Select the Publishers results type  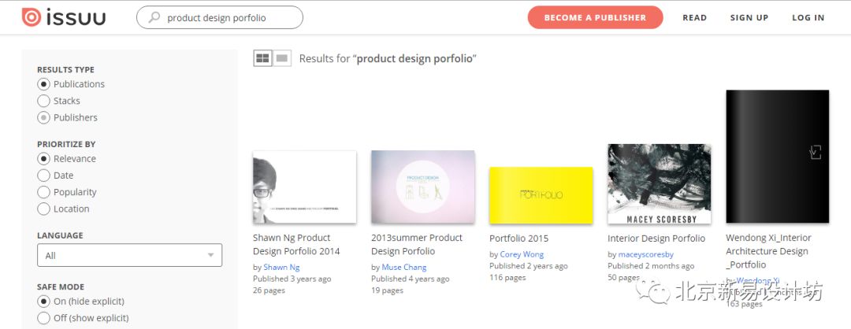coord(43,117)
